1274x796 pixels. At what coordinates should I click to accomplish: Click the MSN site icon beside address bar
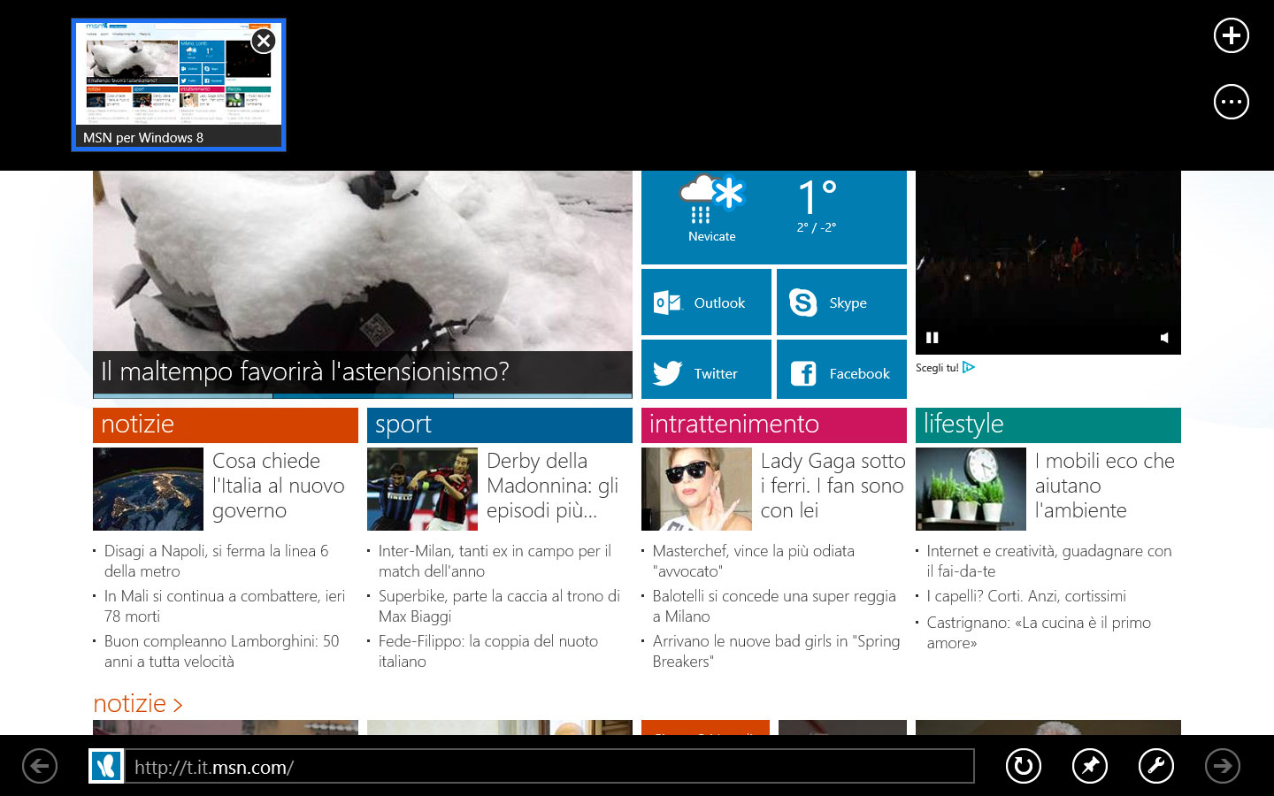click(106, 766)
